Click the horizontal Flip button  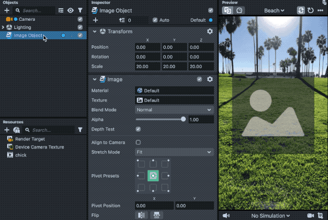141,215
